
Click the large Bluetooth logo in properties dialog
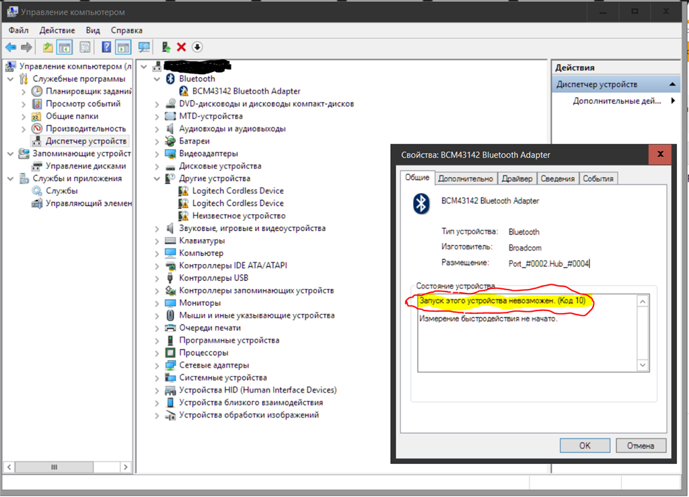tap(421, 204)
